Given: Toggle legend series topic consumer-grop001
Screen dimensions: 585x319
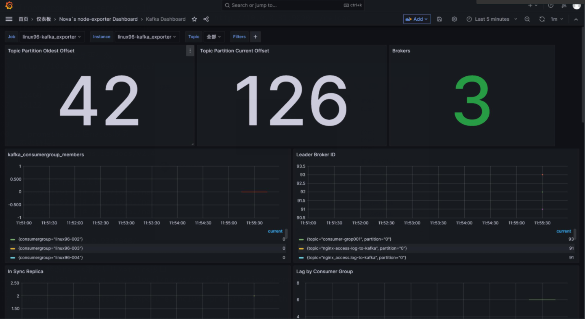Looking at the screenshot, I should click(x=349, y=239).
